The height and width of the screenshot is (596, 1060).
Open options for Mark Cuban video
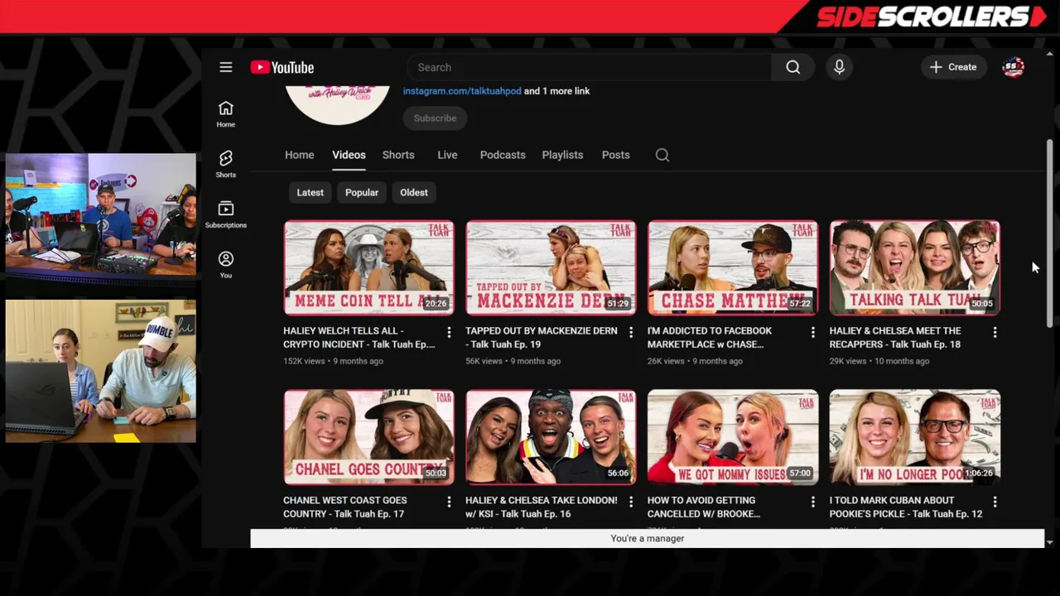[x=995, y=502]
